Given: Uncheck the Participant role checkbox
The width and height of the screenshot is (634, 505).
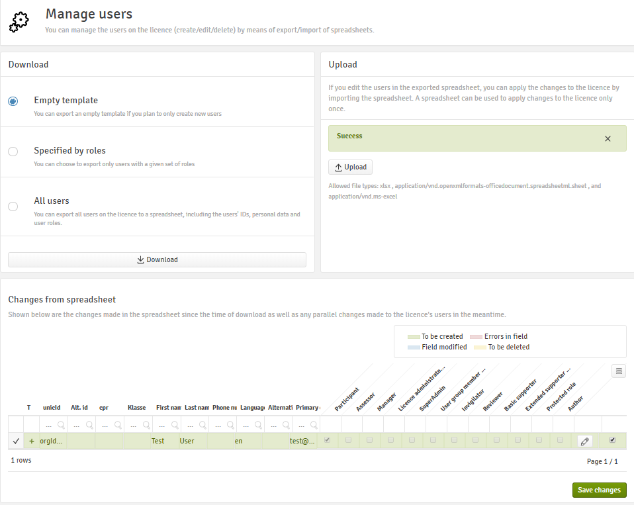Looking at the screenshot, I should click(x=328, y=440).
